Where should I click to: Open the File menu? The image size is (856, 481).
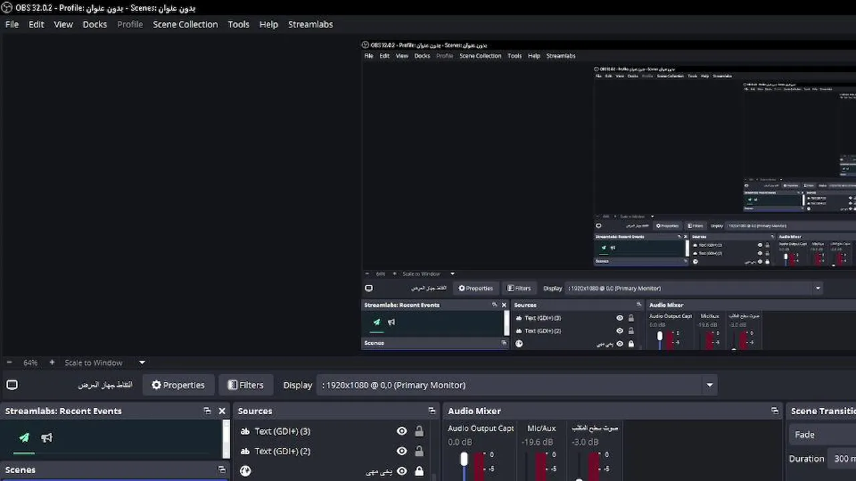[x=12, y=24]
